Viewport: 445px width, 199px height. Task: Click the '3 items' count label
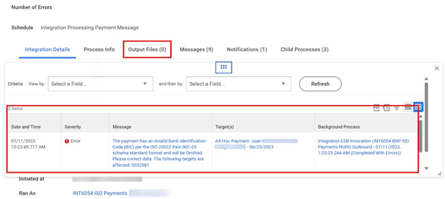click(x=15, y=109)
